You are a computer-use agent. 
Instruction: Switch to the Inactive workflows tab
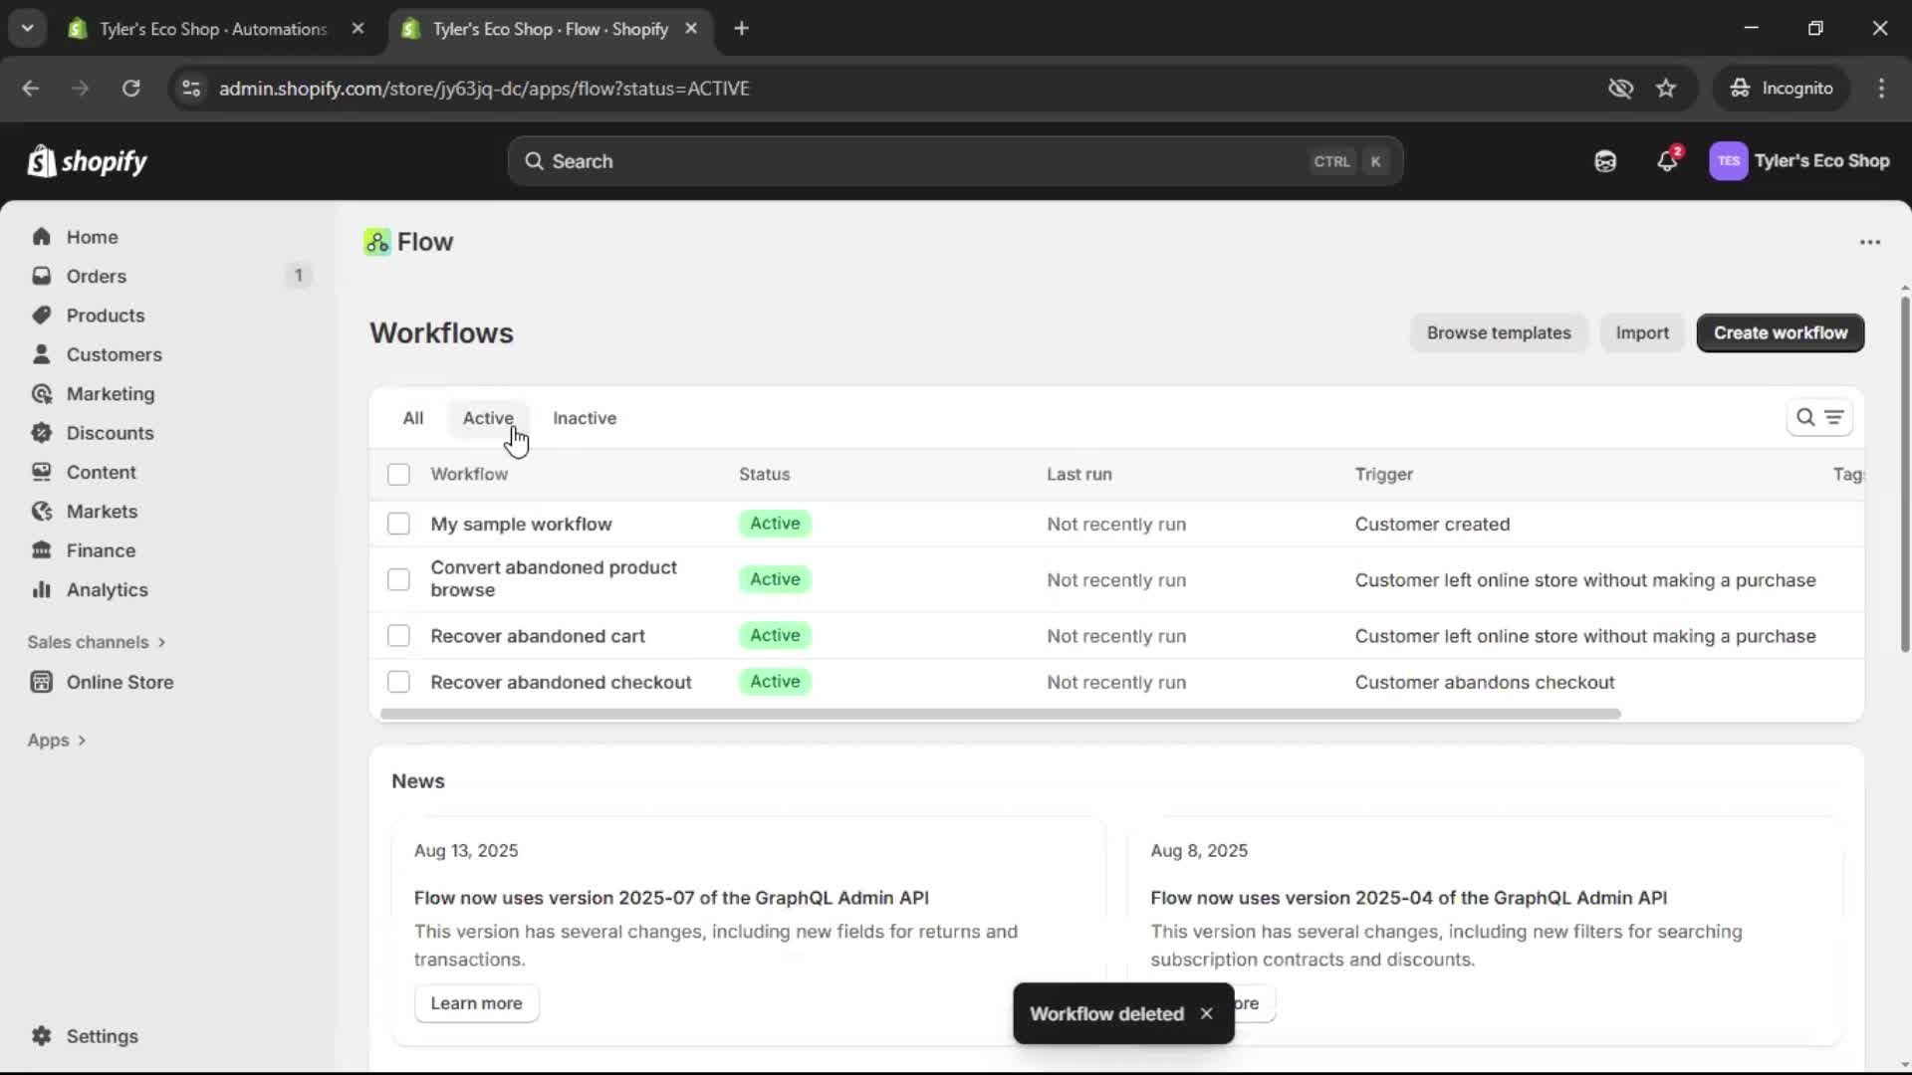pyautogui.click(x=584, y=418)
